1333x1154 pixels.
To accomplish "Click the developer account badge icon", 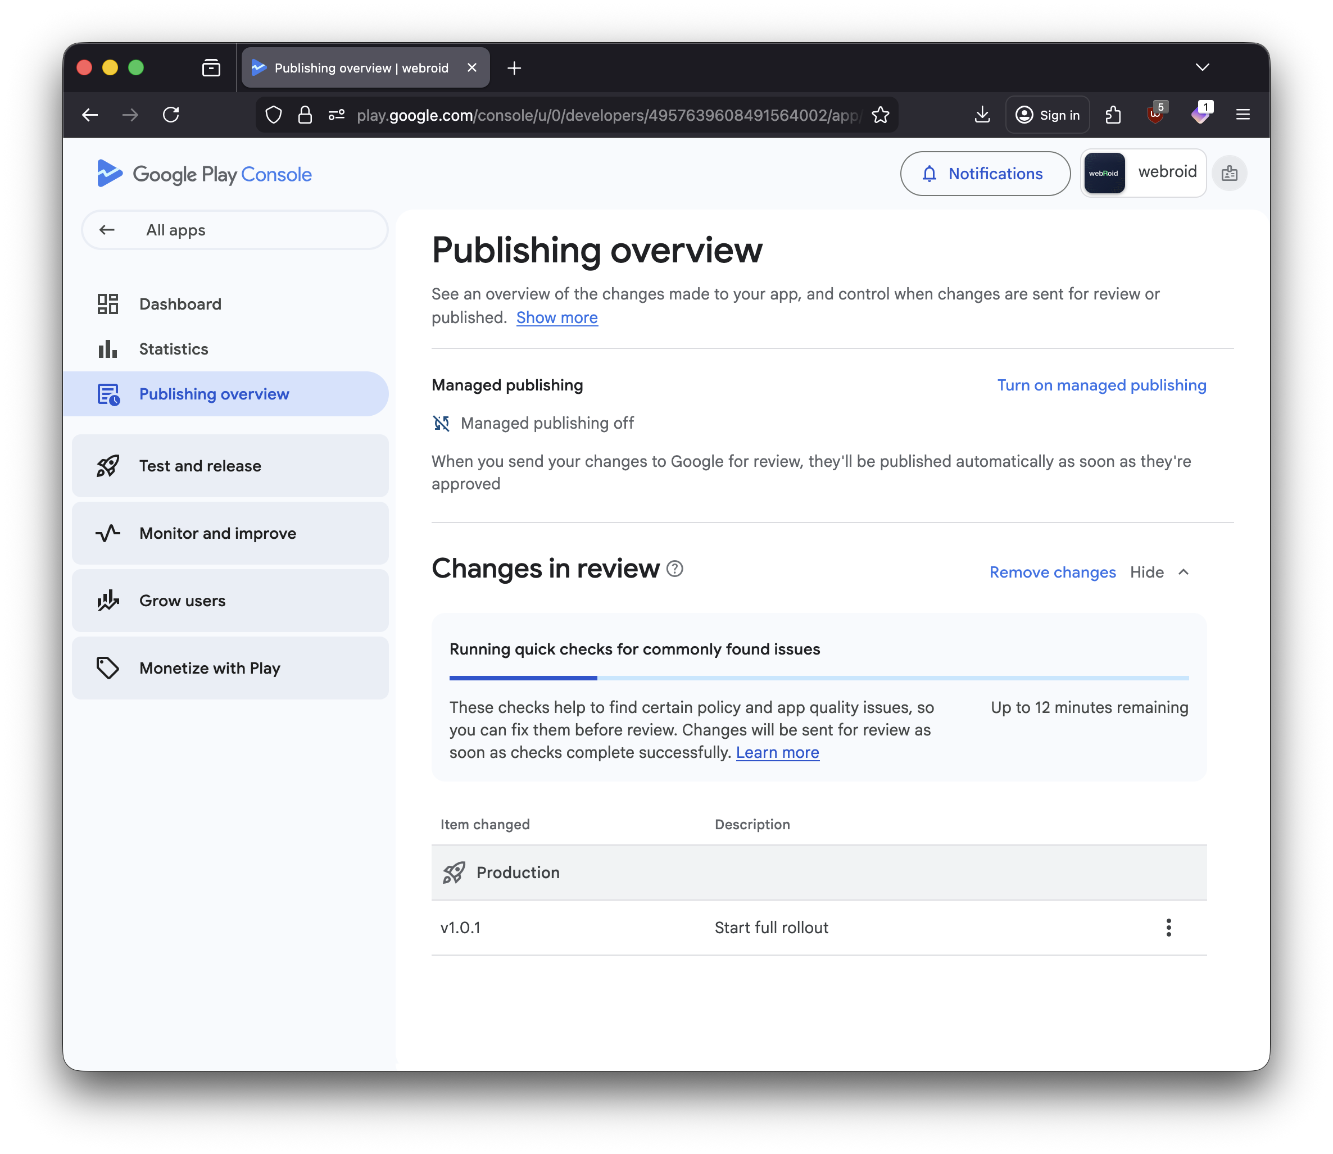I will [x=1228, y=173].
